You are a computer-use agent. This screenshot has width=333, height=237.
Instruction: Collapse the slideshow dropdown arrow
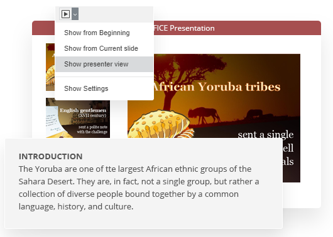pyautogui.click(x=75, y=14)
